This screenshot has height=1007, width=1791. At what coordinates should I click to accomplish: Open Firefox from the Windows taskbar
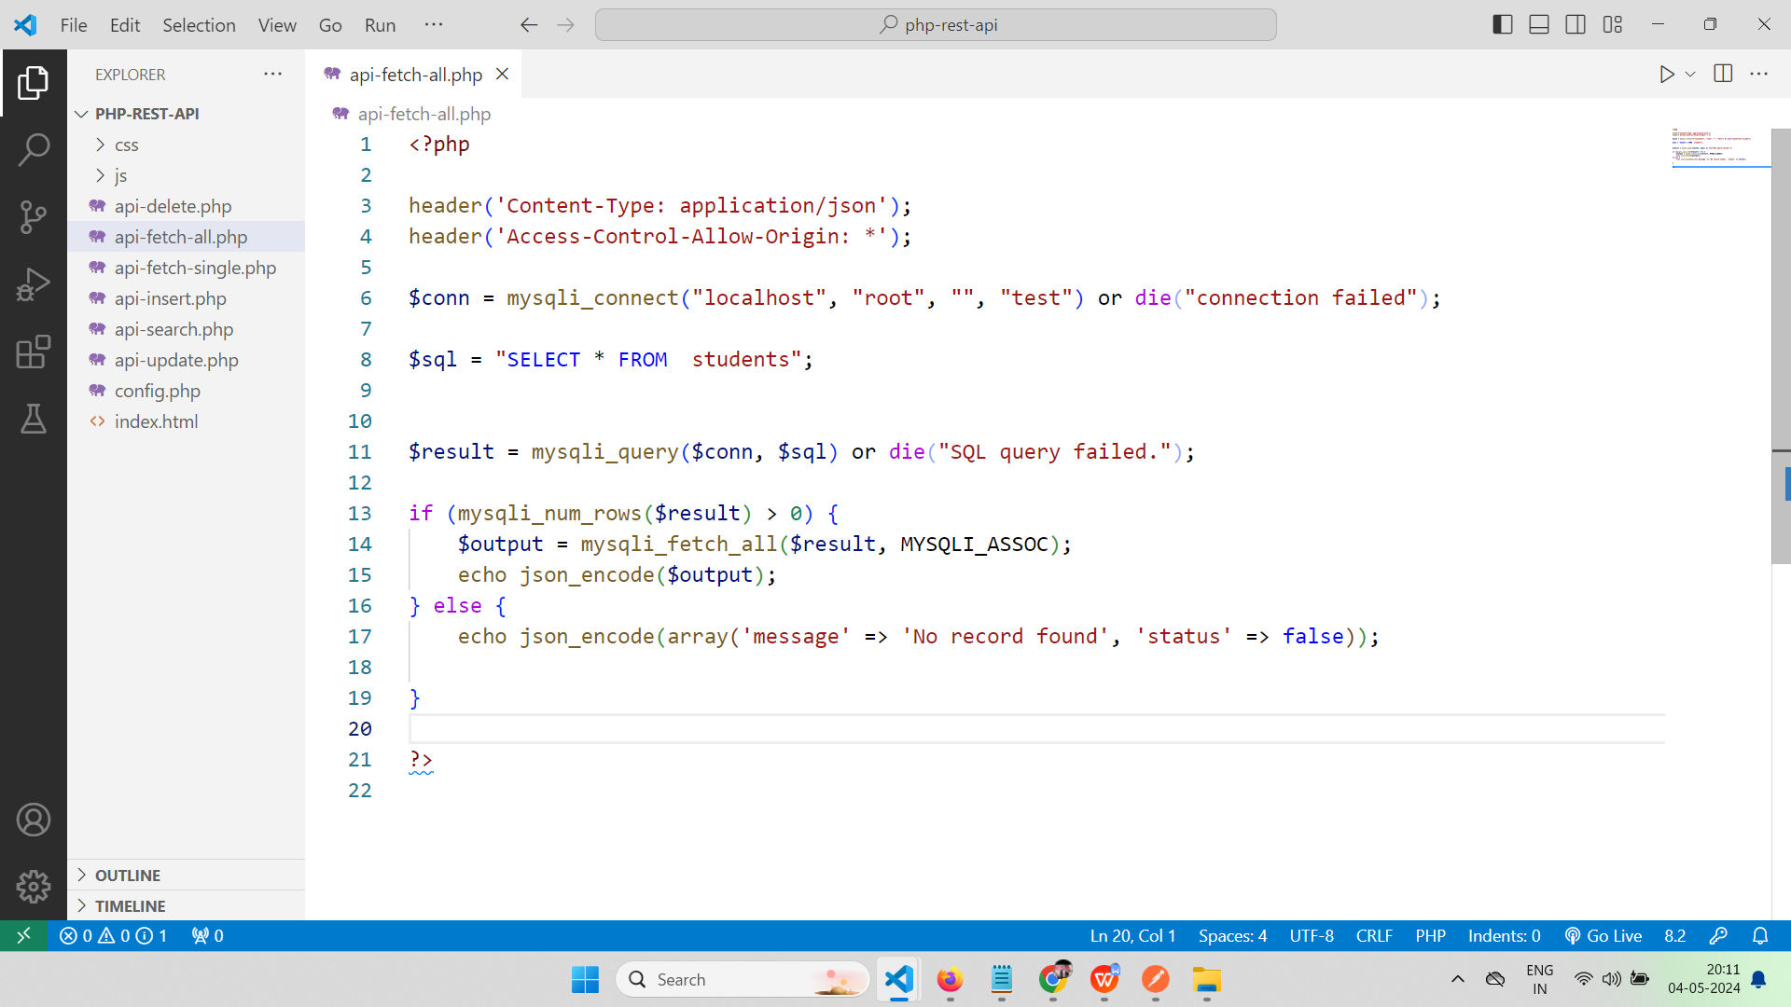[x=950, y=980]
